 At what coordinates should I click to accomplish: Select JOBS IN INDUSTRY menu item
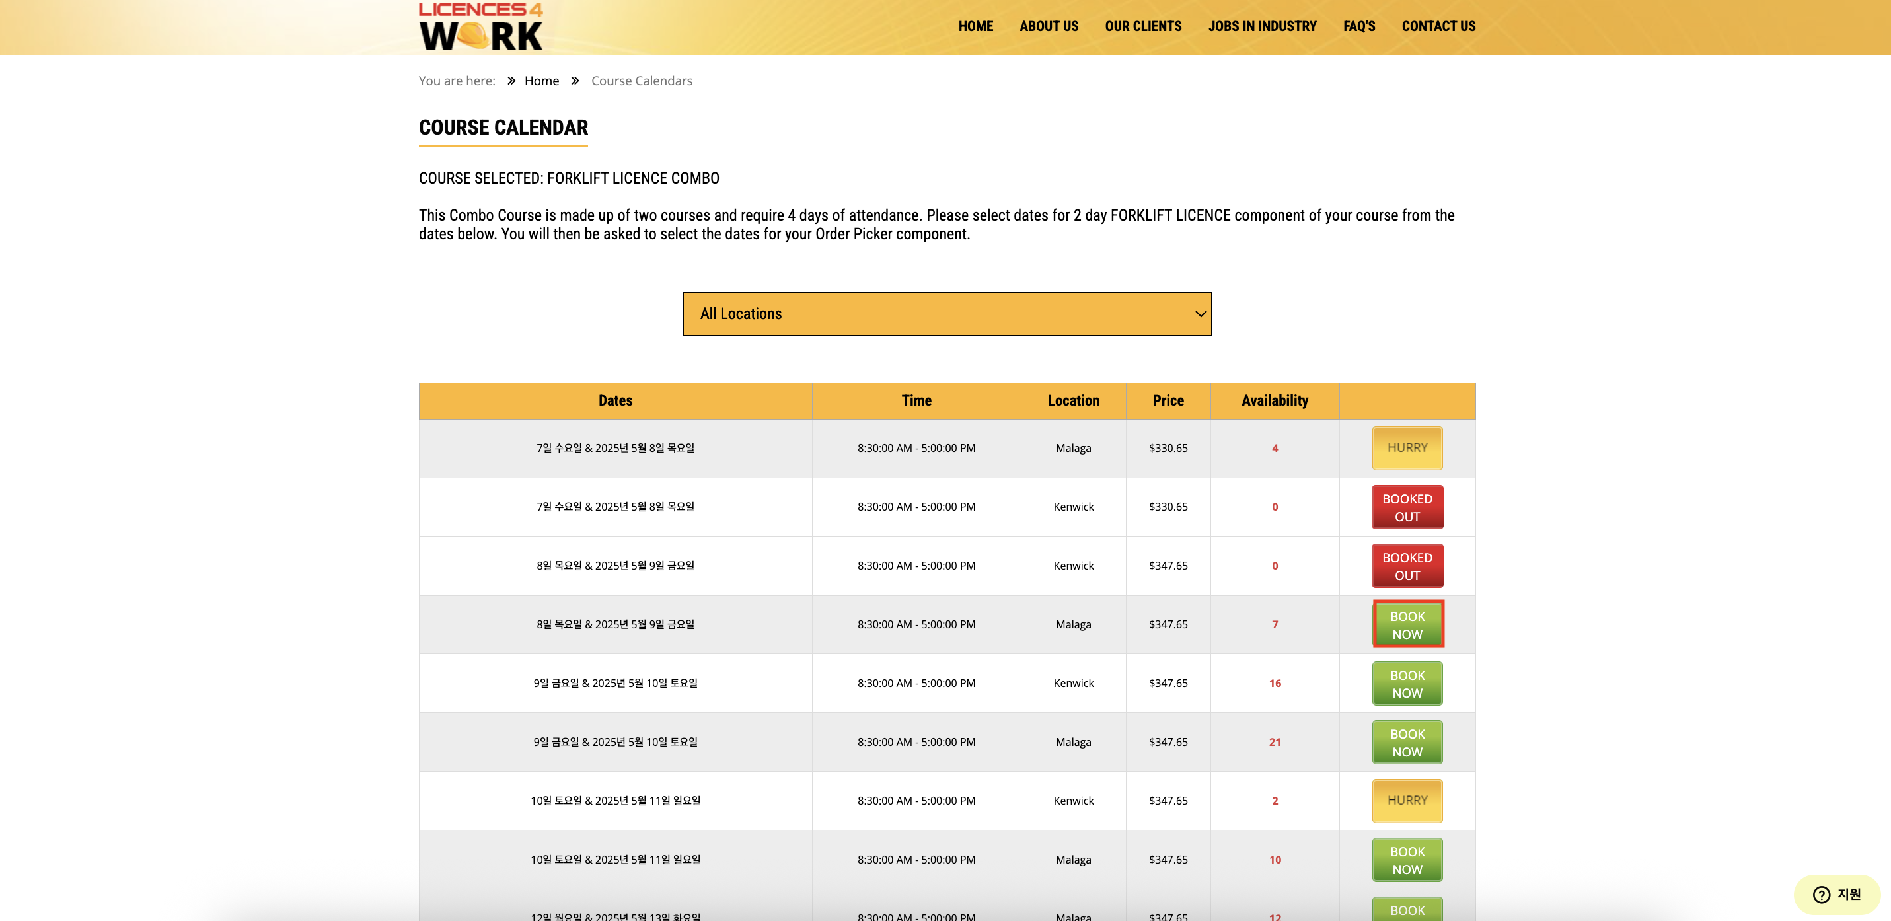point(1262,26)
